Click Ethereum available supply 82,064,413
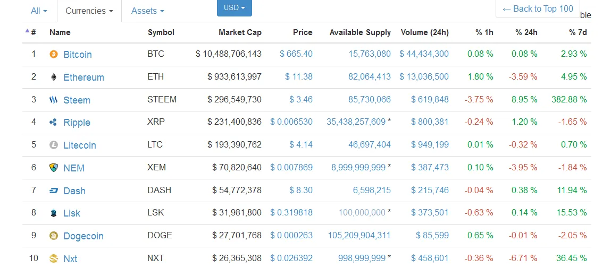This screenshot has height=268, width=611. click(370, 76)
